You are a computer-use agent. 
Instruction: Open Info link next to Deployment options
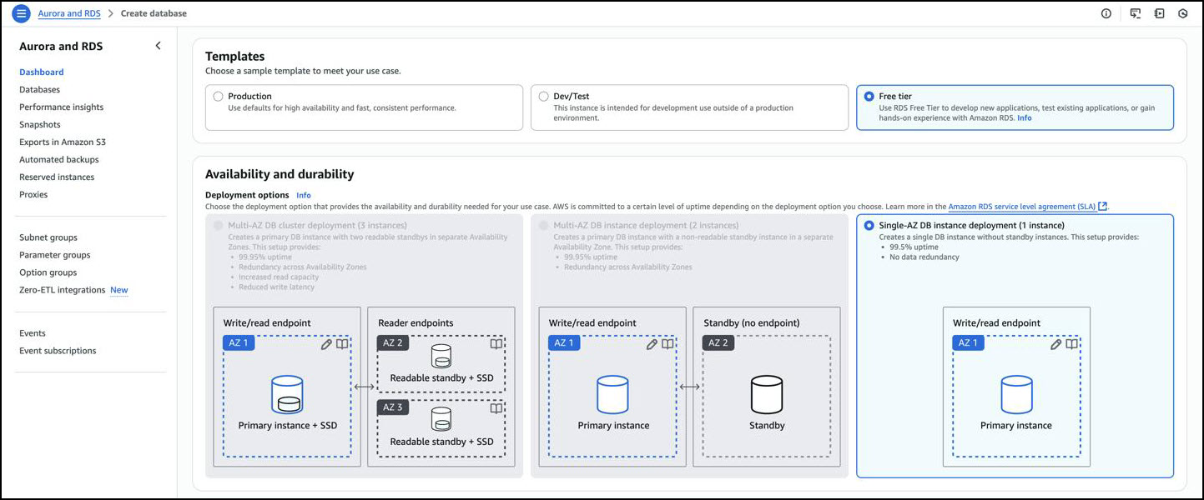[x=304, y=195]
